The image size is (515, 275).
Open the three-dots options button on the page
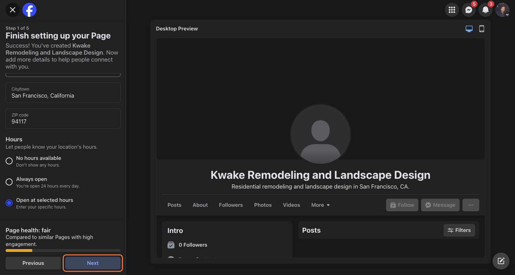471,205
